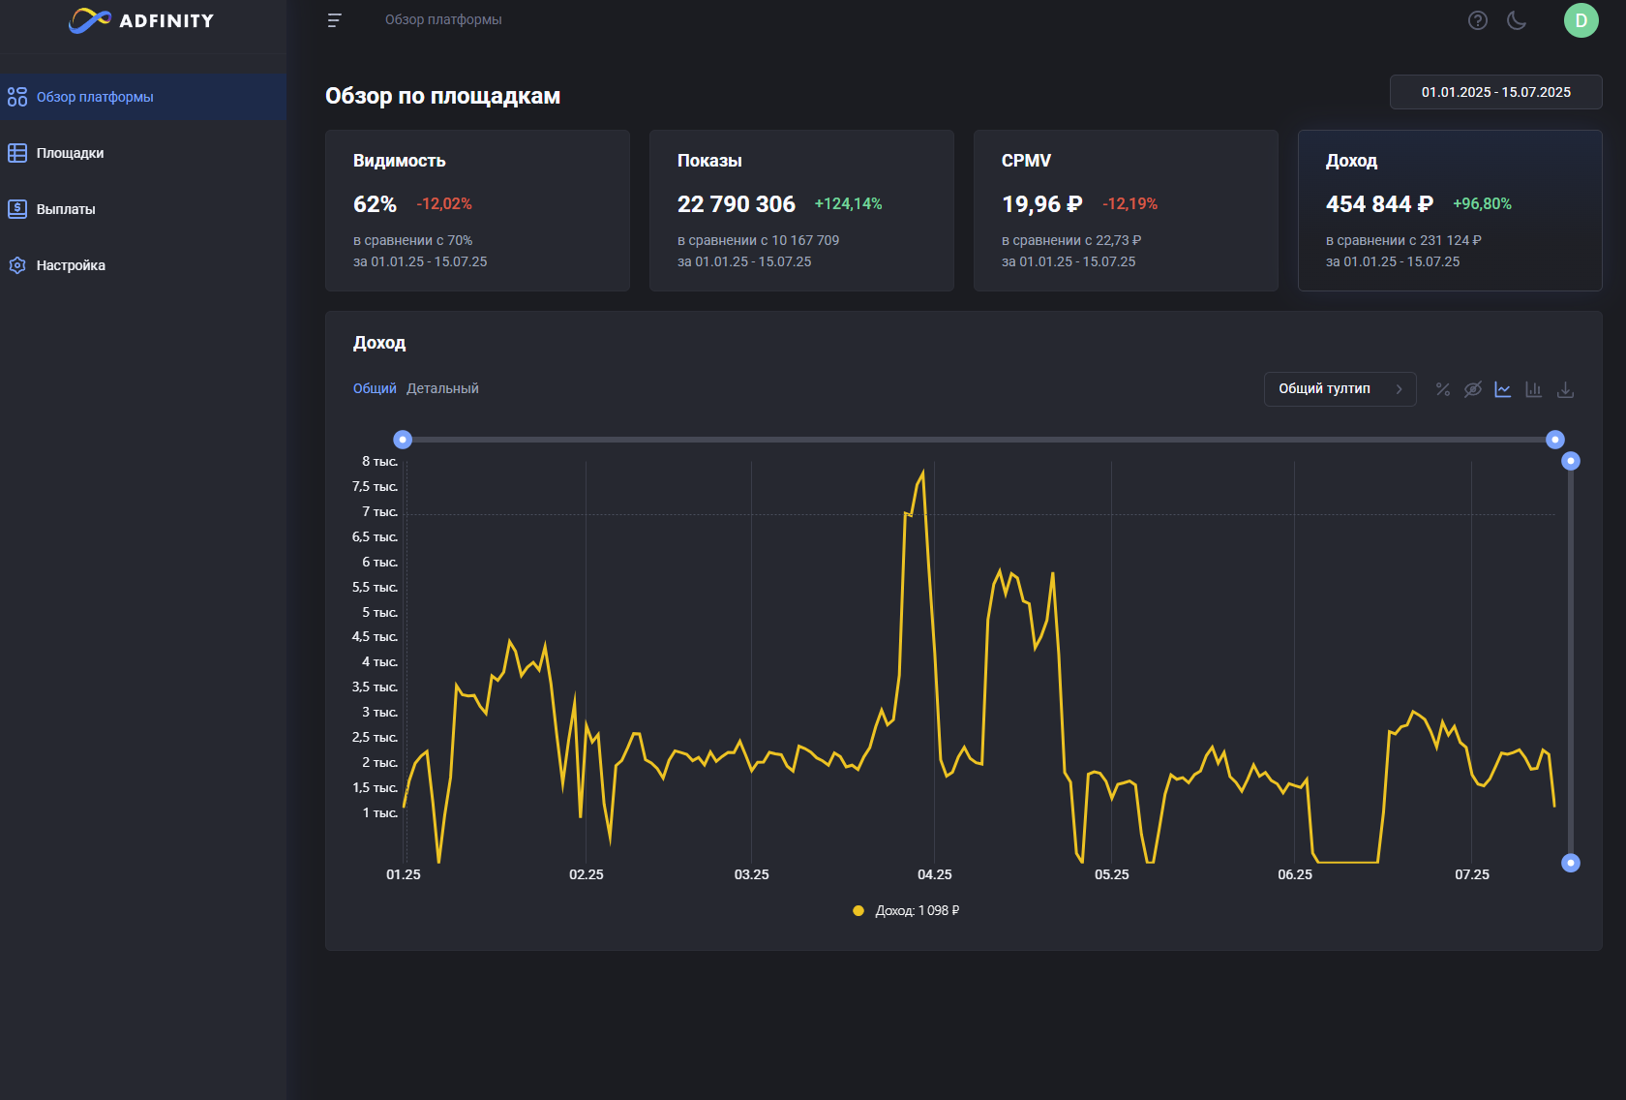Select the Общий chart tab
Screen dimensions: 1626x1100
[x=375, y=388]
